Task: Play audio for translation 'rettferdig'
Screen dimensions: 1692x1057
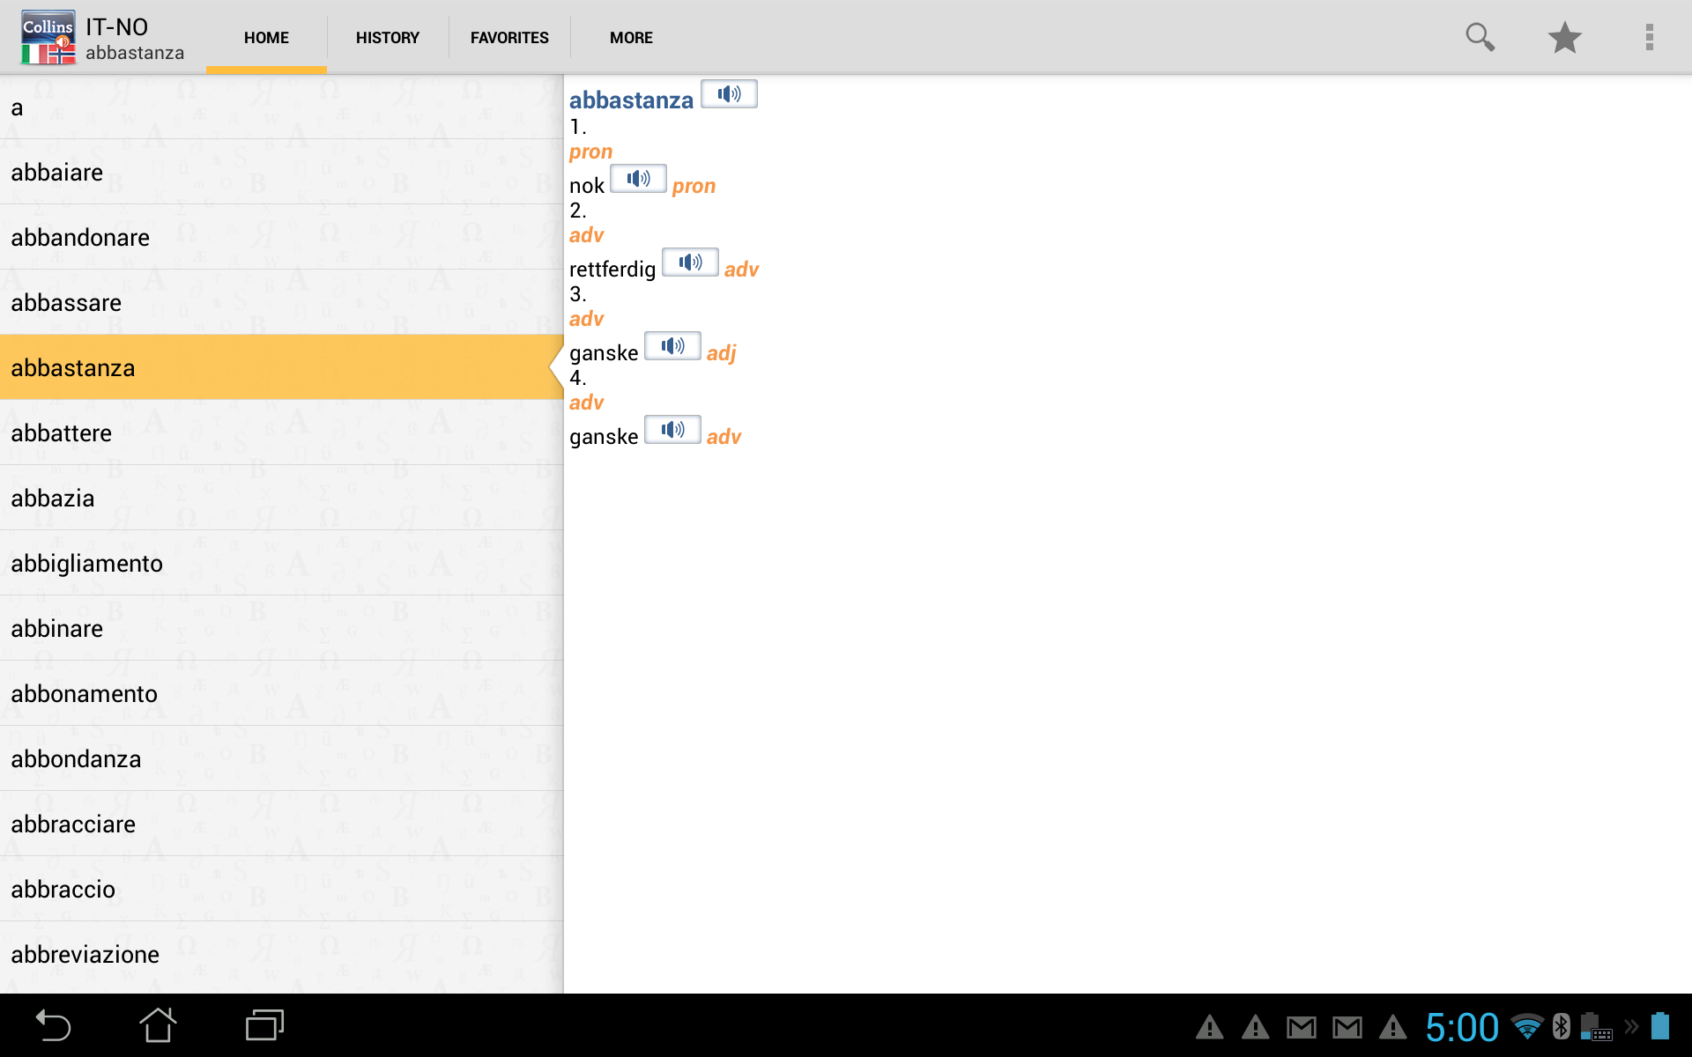Action: click(x=690, y=262)
